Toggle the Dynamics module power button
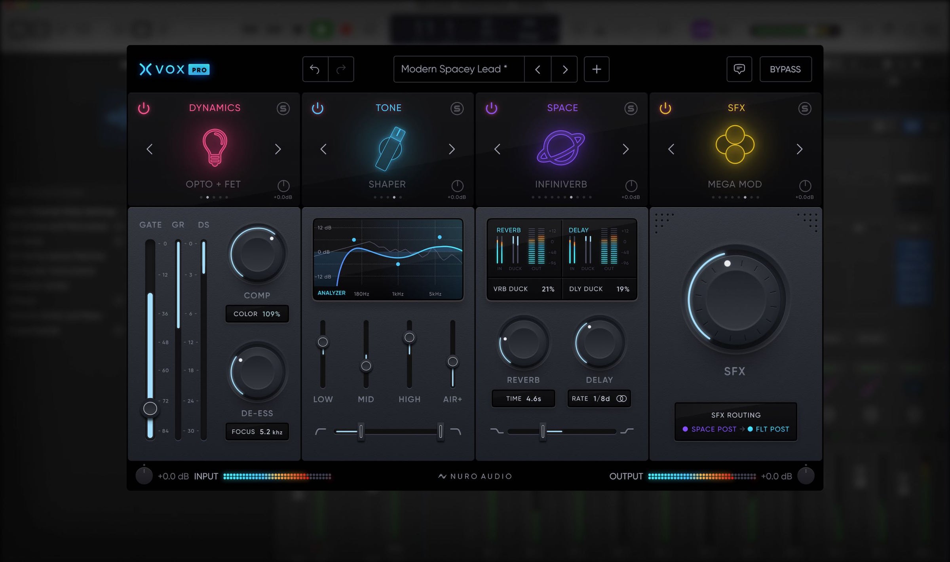The image size is (950, 562). click(144, 108)
